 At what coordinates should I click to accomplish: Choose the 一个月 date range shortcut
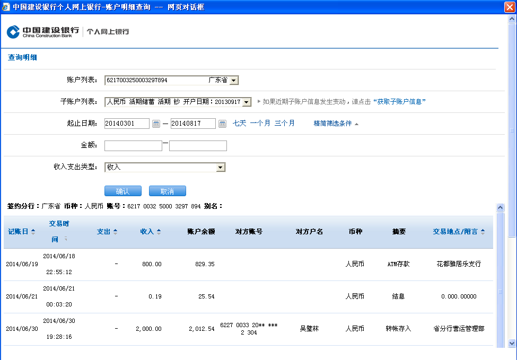260,123
